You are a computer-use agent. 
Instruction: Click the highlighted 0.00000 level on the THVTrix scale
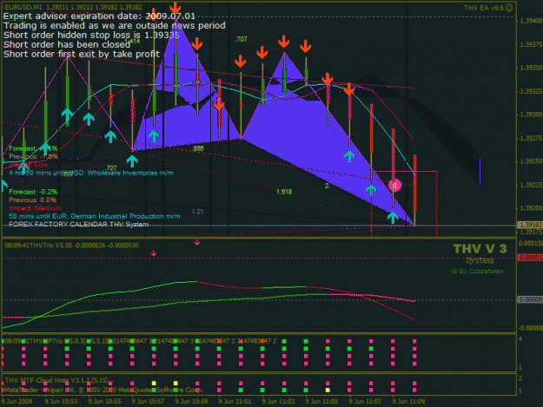pos(530,299)
